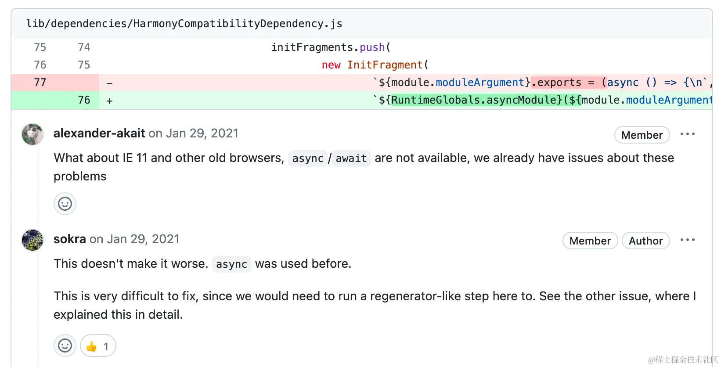Click the plus marker on added diff line

[110, 101]
